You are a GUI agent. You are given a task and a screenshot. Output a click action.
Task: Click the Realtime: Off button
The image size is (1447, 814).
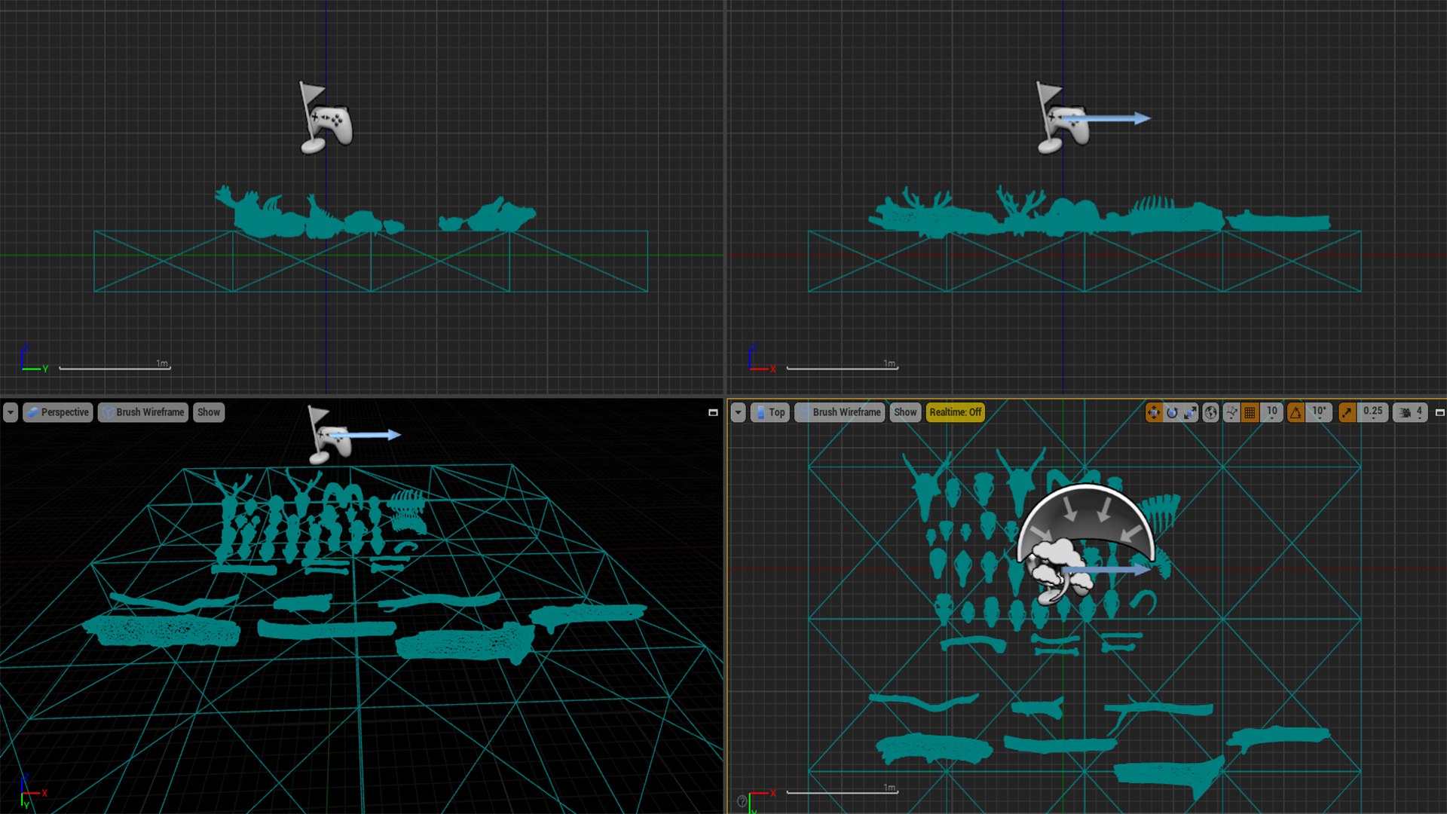click(955, 412)
